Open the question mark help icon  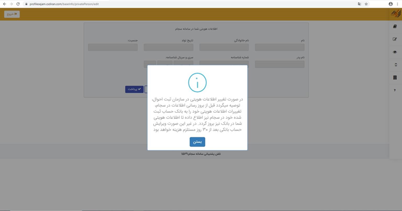coord(395,90)
